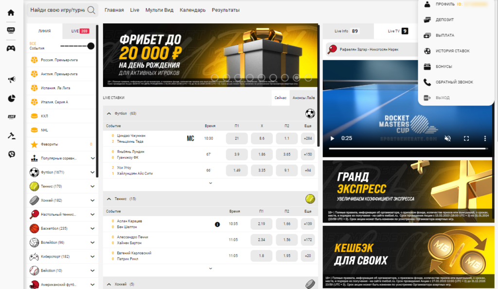This screenshot has width=498, height=289.
Task: Open the hockey puck icon in Хоккей header
Action: [310, 284]
